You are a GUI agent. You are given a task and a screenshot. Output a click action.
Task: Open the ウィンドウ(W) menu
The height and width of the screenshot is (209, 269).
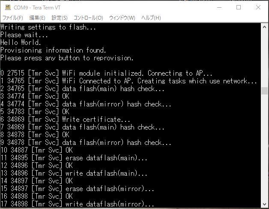122,18
